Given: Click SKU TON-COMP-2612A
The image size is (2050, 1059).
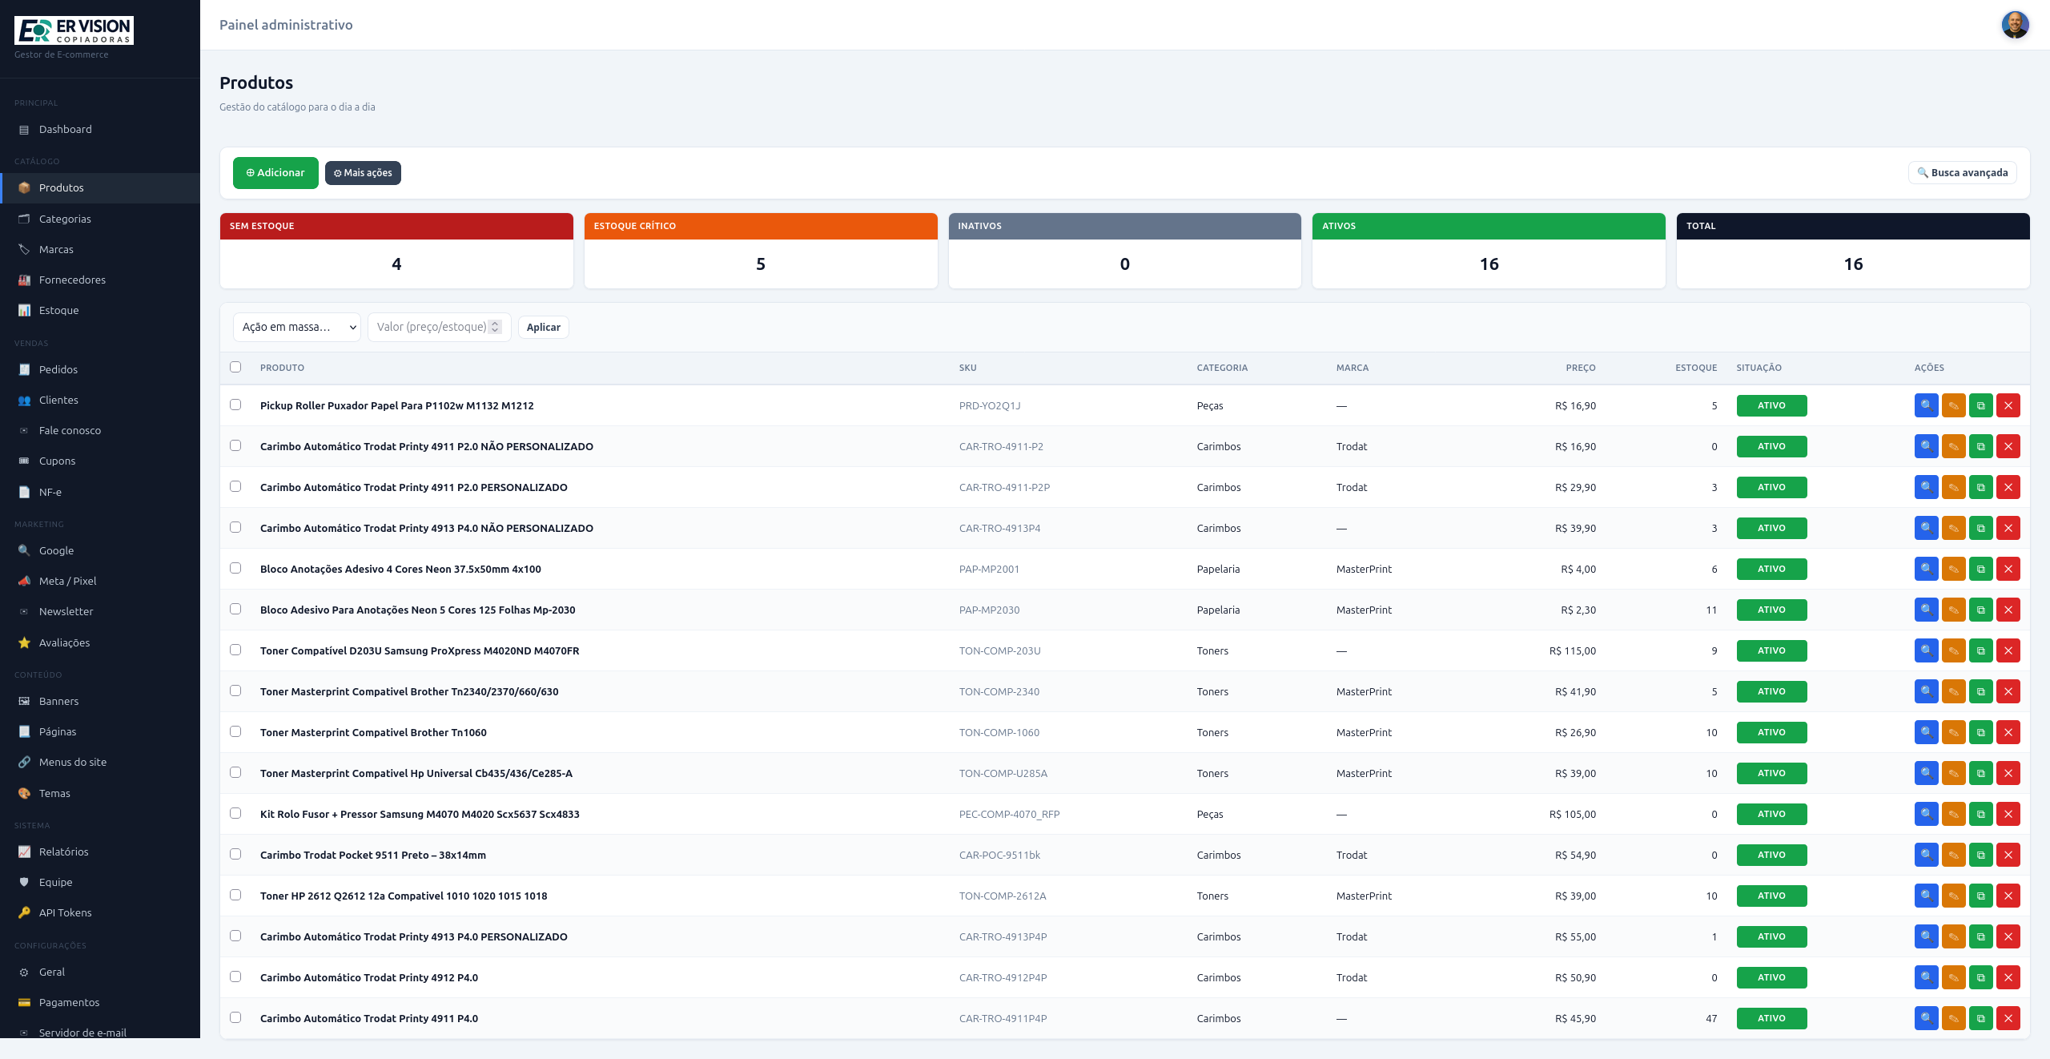Looking at the screenshot, I should 1003,896.
